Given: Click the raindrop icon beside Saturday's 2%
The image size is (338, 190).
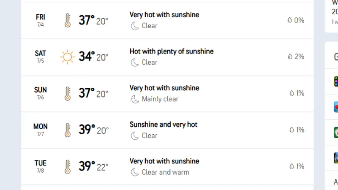Looking at the screenshot, I should 290,57.
